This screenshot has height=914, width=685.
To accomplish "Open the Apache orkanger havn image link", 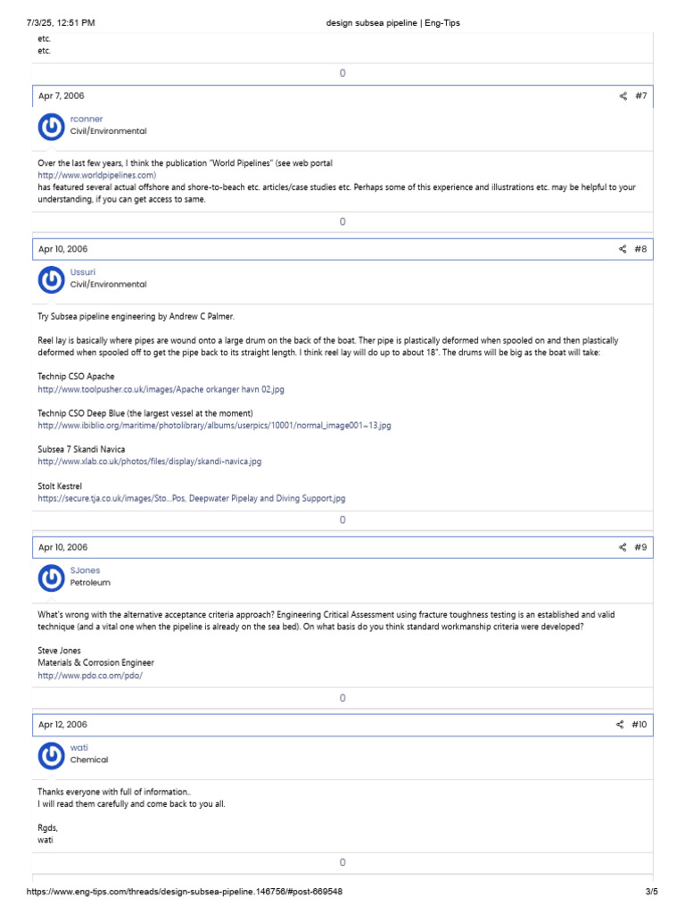I will point(161,389).
